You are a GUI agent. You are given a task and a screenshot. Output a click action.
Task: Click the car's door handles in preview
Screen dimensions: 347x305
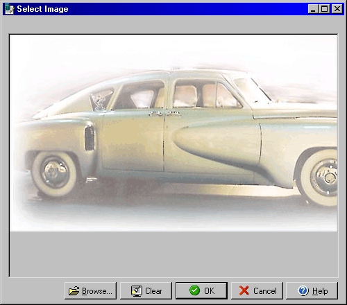(x=164, y=114)
